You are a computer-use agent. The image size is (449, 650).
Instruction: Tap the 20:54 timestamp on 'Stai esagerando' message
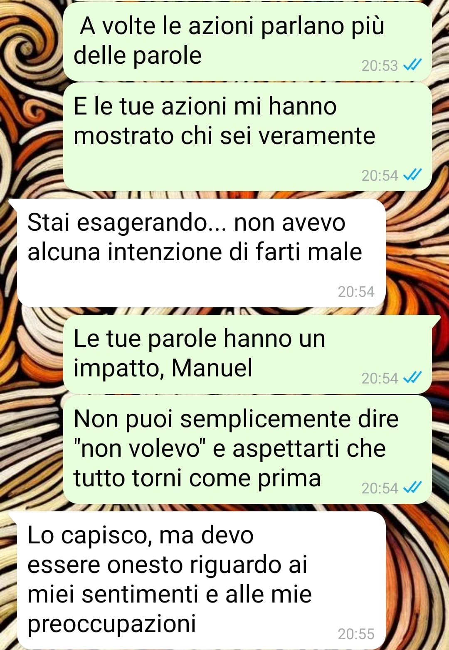(356, 291)
